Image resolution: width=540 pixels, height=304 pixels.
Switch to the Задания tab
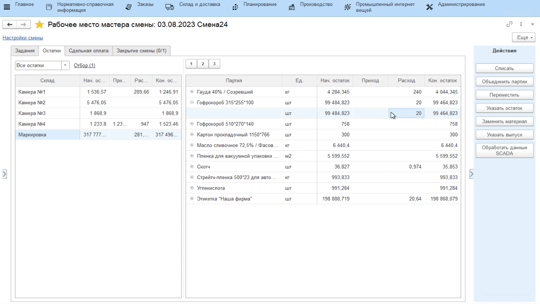25,51
